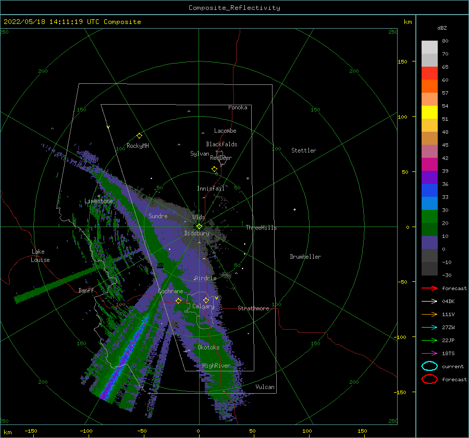Click the -100 tick on bottom km axis

[86, 431]
